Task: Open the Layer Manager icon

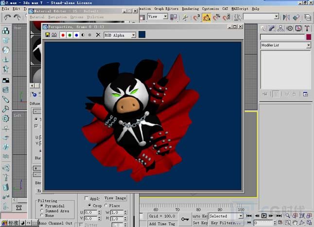Action: (308, 18)
